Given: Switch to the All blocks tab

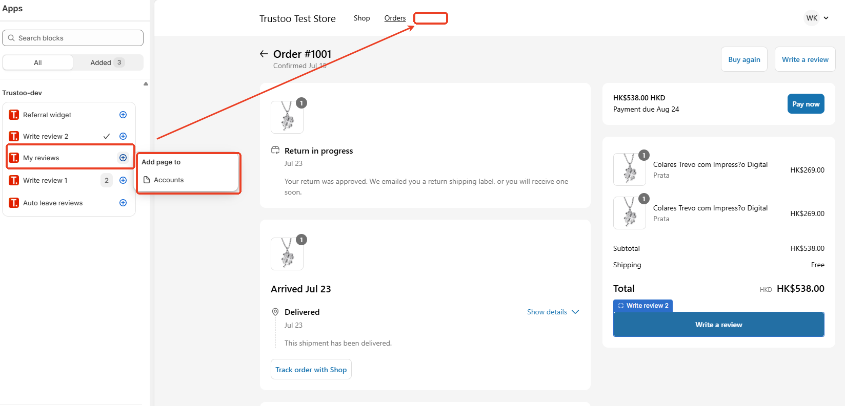Looking at the screenshot, I should point(38,62).
